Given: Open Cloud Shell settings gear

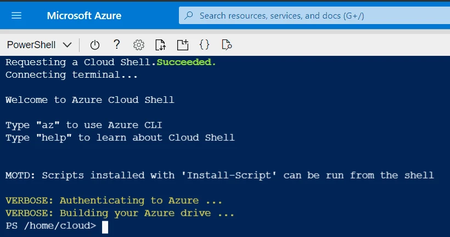Looking at the screenshot, I should tap(139, 45).
